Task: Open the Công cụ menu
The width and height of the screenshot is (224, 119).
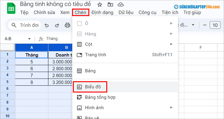Action: point(148,12)
